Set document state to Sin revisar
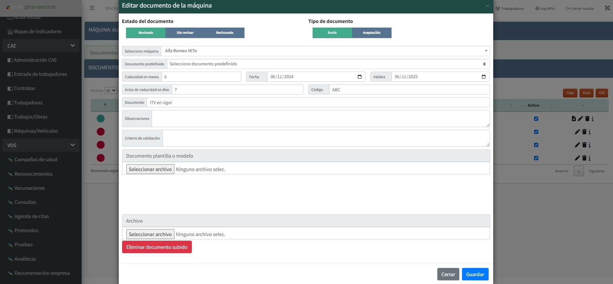 click(185, 33)
